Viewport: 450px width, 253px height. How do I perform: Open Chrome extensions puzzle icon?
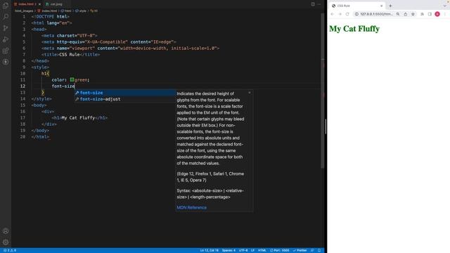[422, 14]
